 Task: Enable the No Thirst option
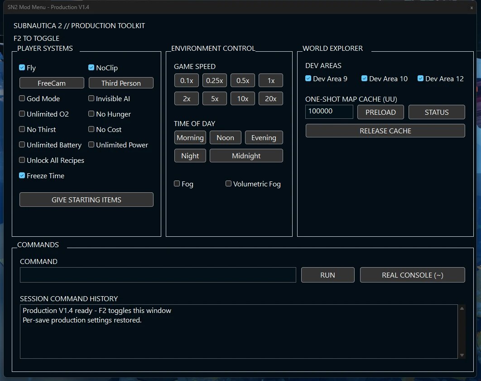tap(22, 129)
